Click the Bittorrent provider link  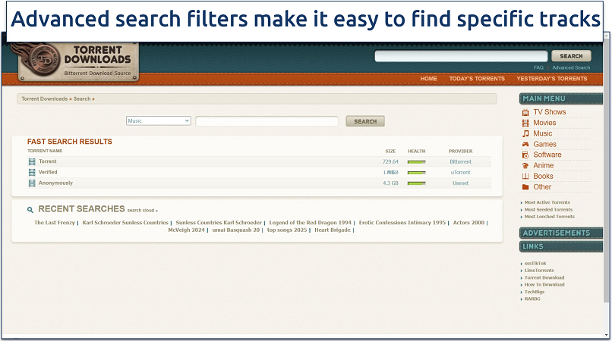pyautogui.click(x=460, y=161)
